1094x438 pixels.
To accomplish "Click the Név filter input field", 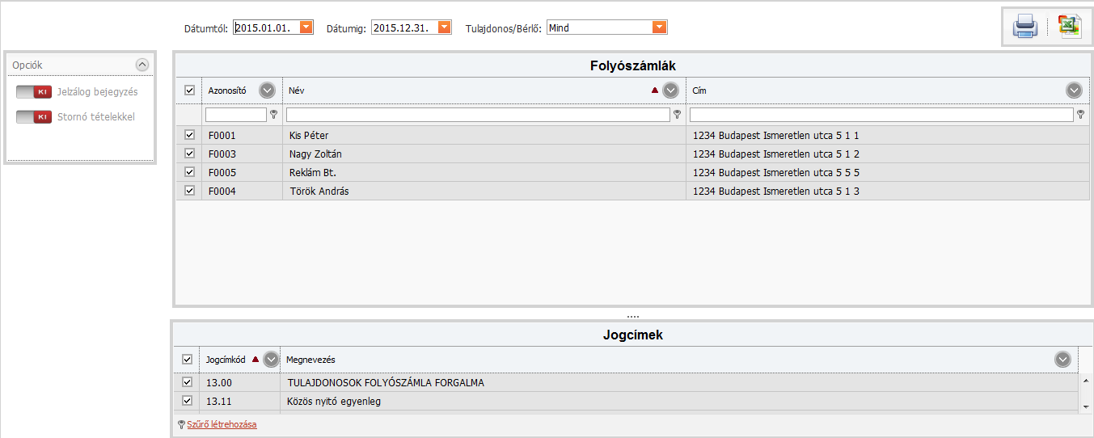I will (478, 115).
